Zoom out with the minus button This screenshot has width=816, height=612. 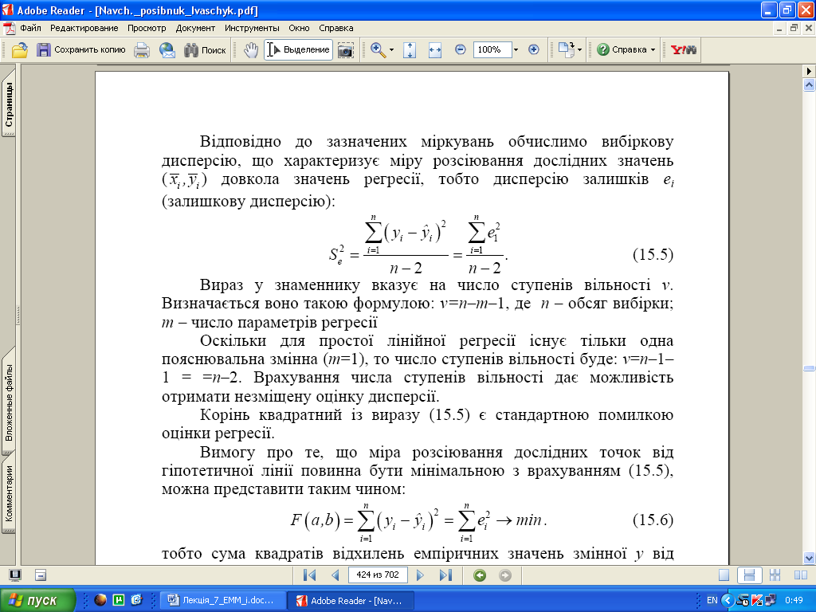(x=460, y=50)
